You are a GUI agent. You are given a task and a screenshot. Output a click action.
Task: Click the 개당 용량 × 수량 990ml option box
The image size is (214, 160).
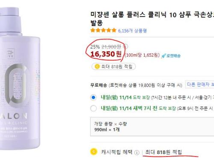[152, 127]
